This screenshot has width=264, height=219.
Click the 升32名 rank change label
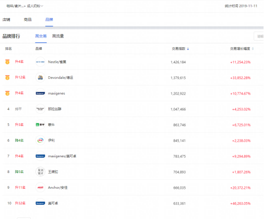click(x=20, y=203)
